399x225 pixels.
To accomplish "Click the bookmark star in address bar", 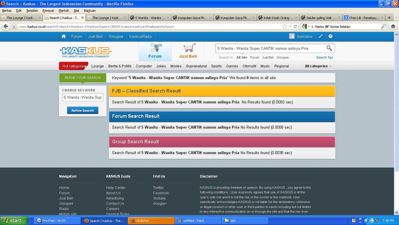I will point(284,26).
